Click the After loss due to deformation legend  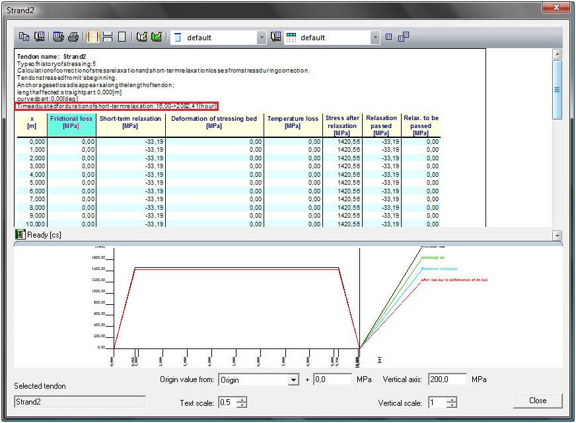click(454, 280)
